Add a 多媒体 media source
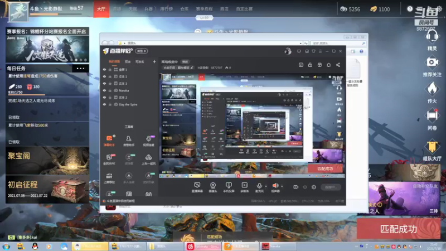The width and height of the screenshot is (446, 251). [244, 187]
